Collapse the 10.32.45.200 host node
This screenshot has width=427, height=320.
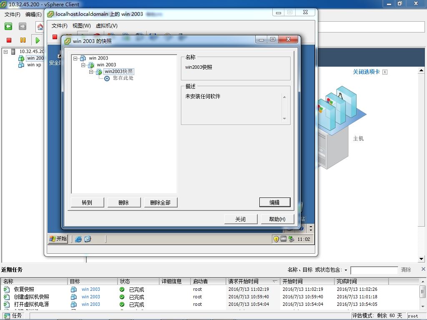tap(6, 51)
